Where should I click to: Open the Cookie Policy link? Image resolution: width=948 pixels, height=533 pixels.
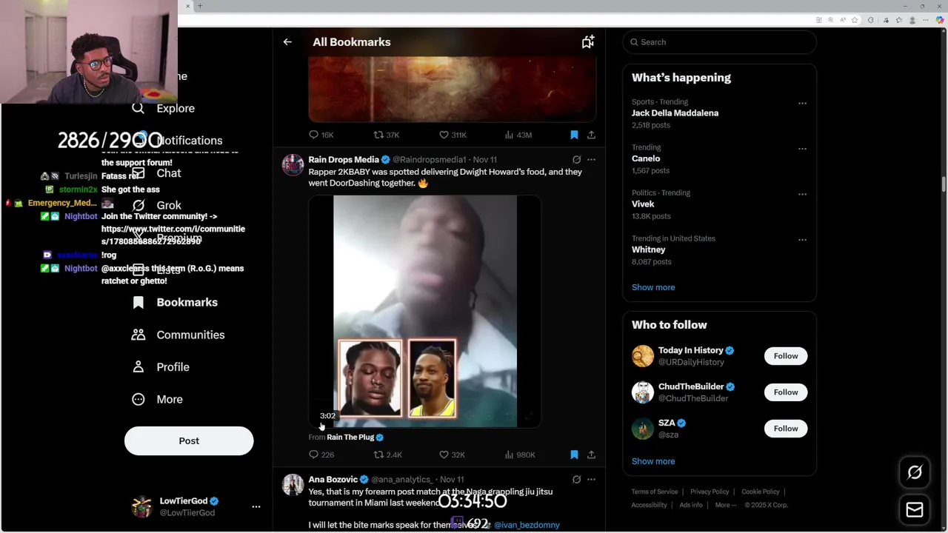(x=761, y=492)
